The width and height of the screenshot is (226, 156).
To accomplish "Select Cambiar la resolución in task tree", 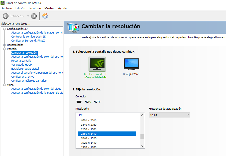I will tap(24, 53).
